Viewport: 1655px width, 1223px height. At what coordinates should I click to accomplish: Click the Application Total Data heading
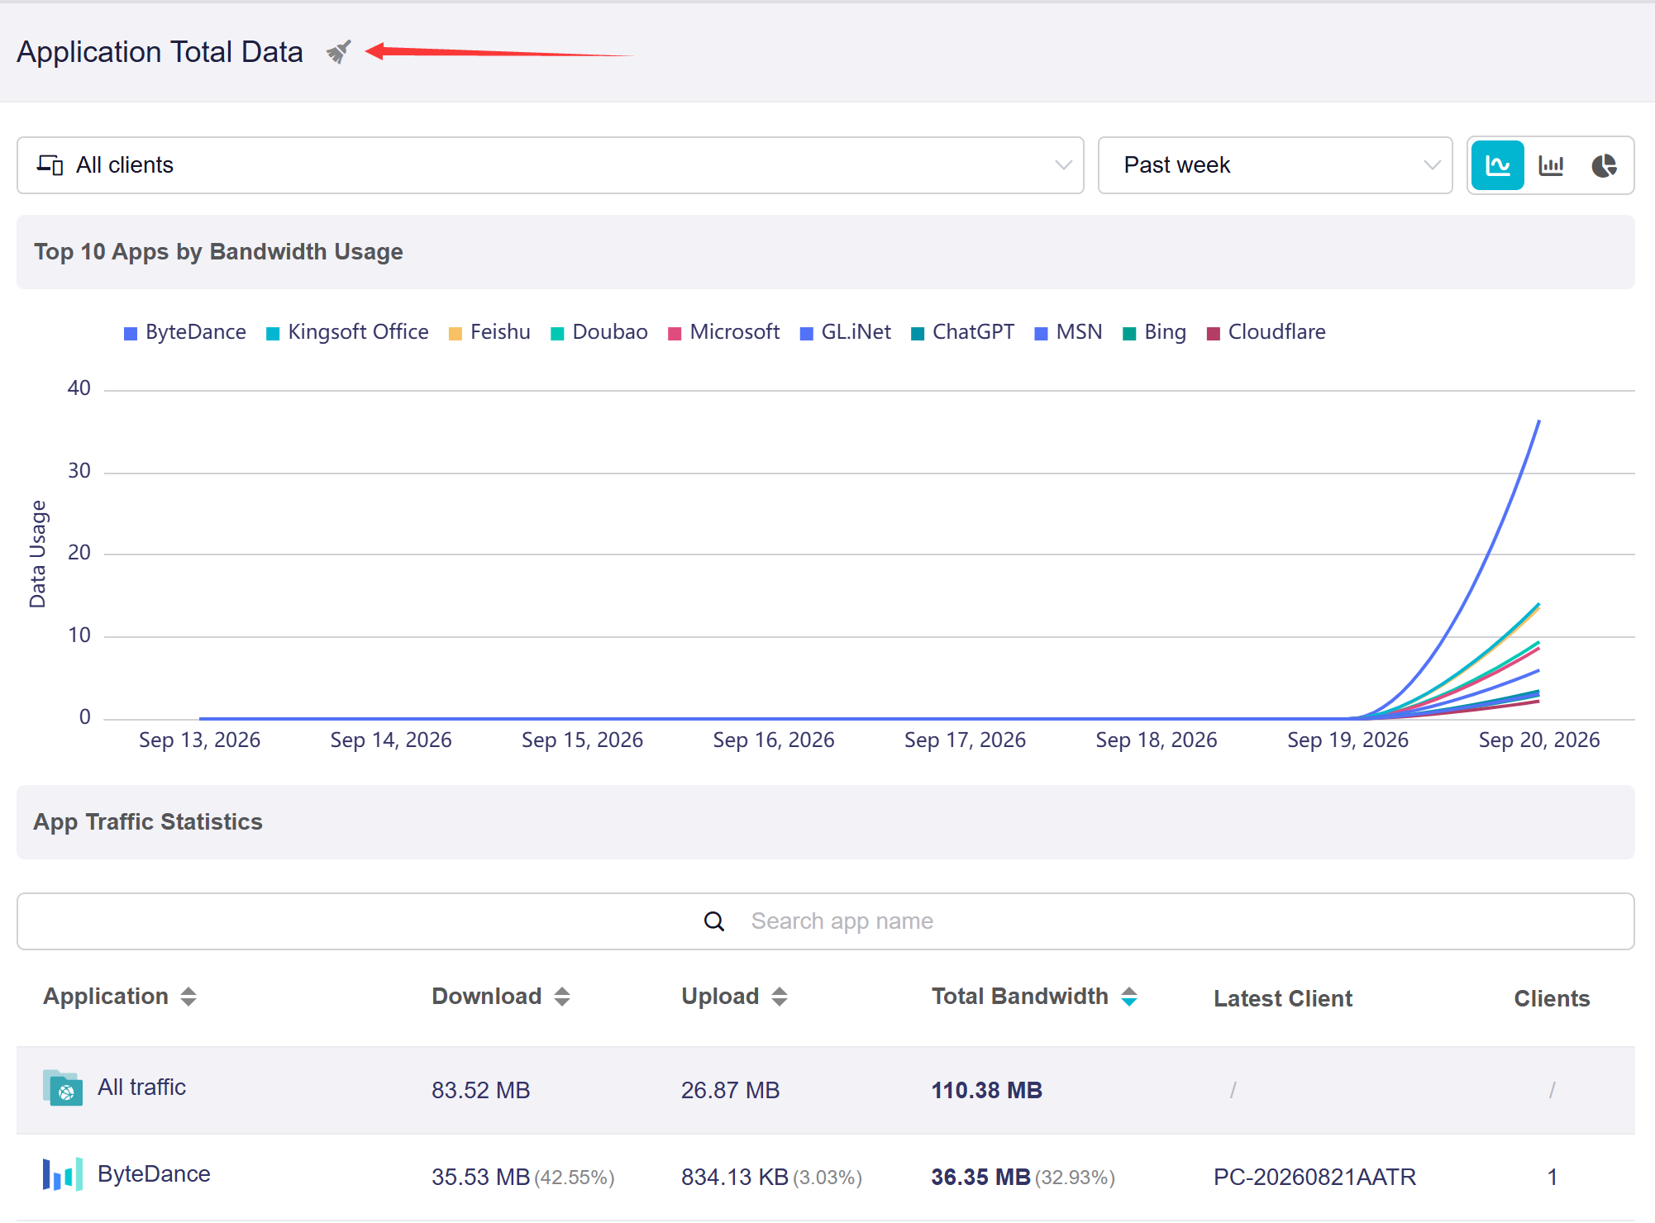coord(160,52)
